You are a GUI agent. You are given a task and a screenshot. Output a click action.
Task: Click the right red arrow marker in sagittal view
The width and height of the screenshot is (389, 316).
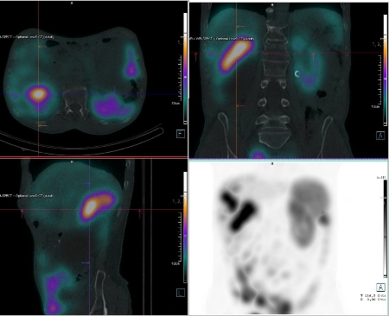pyautogui.click(x=140, y=213)
